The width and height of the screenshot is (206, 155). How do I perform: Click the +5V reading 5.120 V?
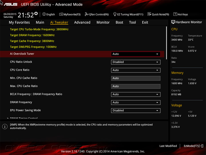pyautogui.click(x=192, y=116)
